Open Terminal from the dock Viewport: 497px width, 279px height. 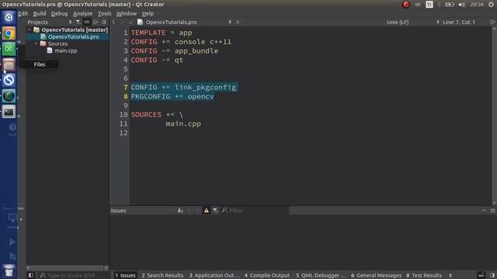9,112
